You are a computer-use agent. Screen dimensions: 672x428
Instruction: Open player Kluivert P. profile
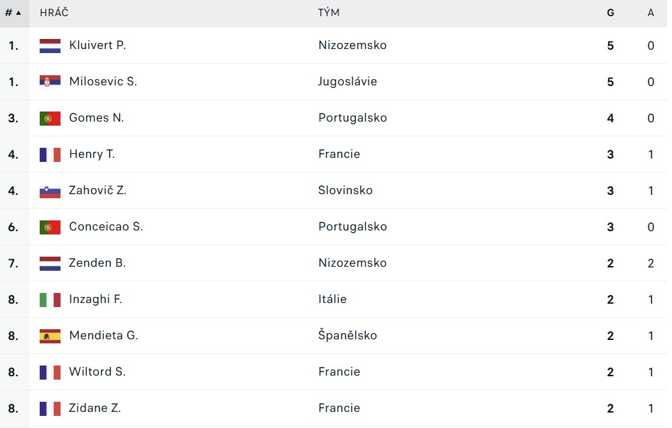tap(98, 45)
